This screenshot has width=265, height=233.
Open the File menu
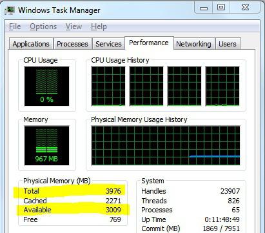(15, 26)
